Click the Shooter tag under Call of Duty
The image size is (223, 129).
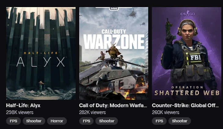pyautogui.click(x=107, y=121)
